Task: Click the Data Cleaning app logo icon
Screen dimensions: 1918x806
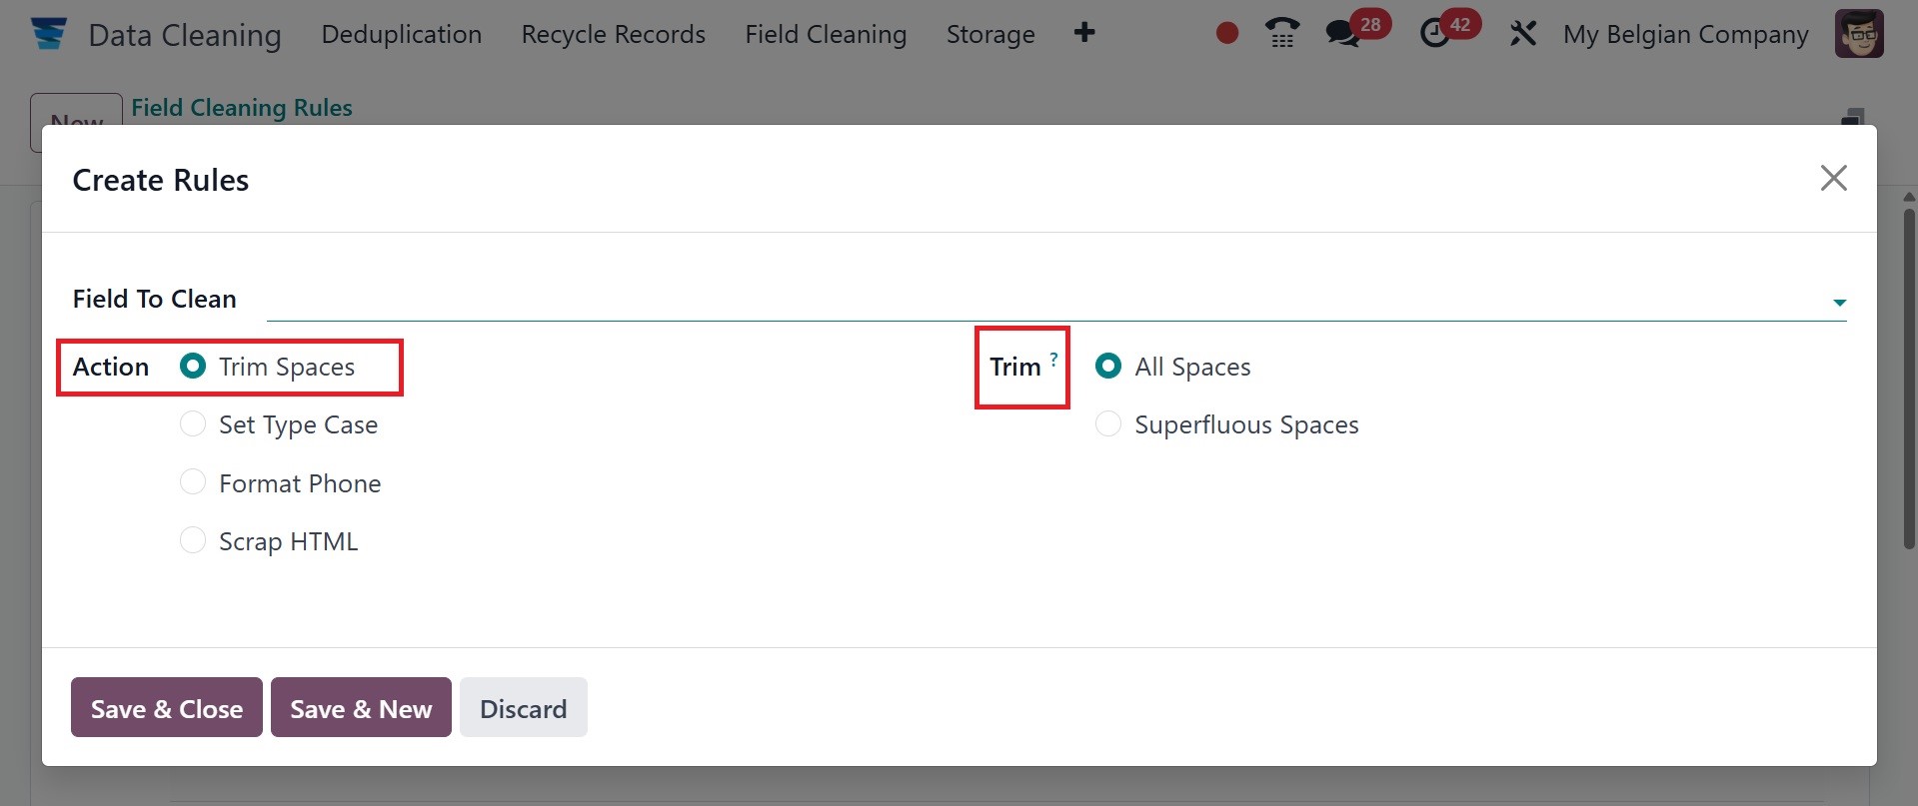Action: click(48, 34)
